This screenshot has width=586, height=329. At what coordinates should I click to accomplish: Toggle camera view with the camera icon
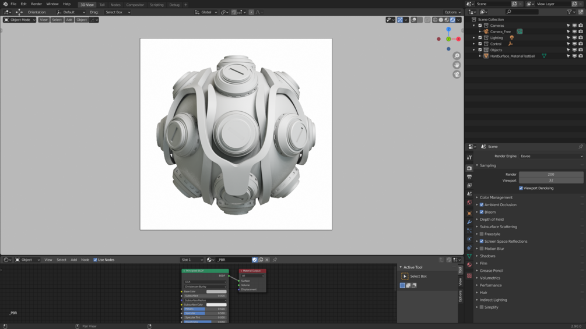pos(457,75)
